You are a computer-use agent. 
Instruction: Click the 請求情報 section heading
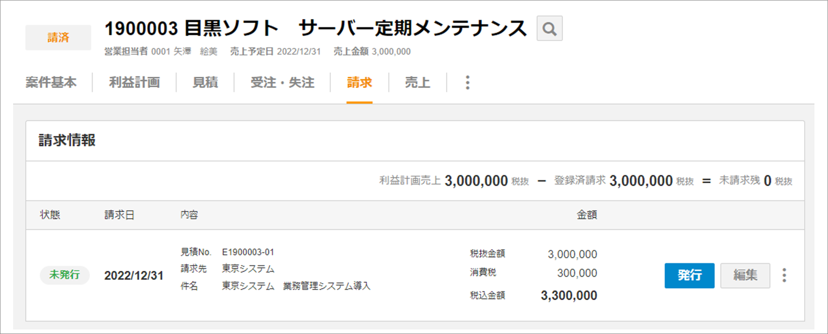coord(67,140)
